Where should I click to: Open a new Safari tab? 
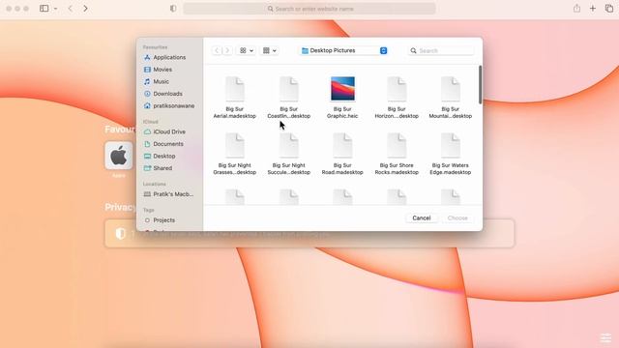pyautogui.click(x=593, y=9)
